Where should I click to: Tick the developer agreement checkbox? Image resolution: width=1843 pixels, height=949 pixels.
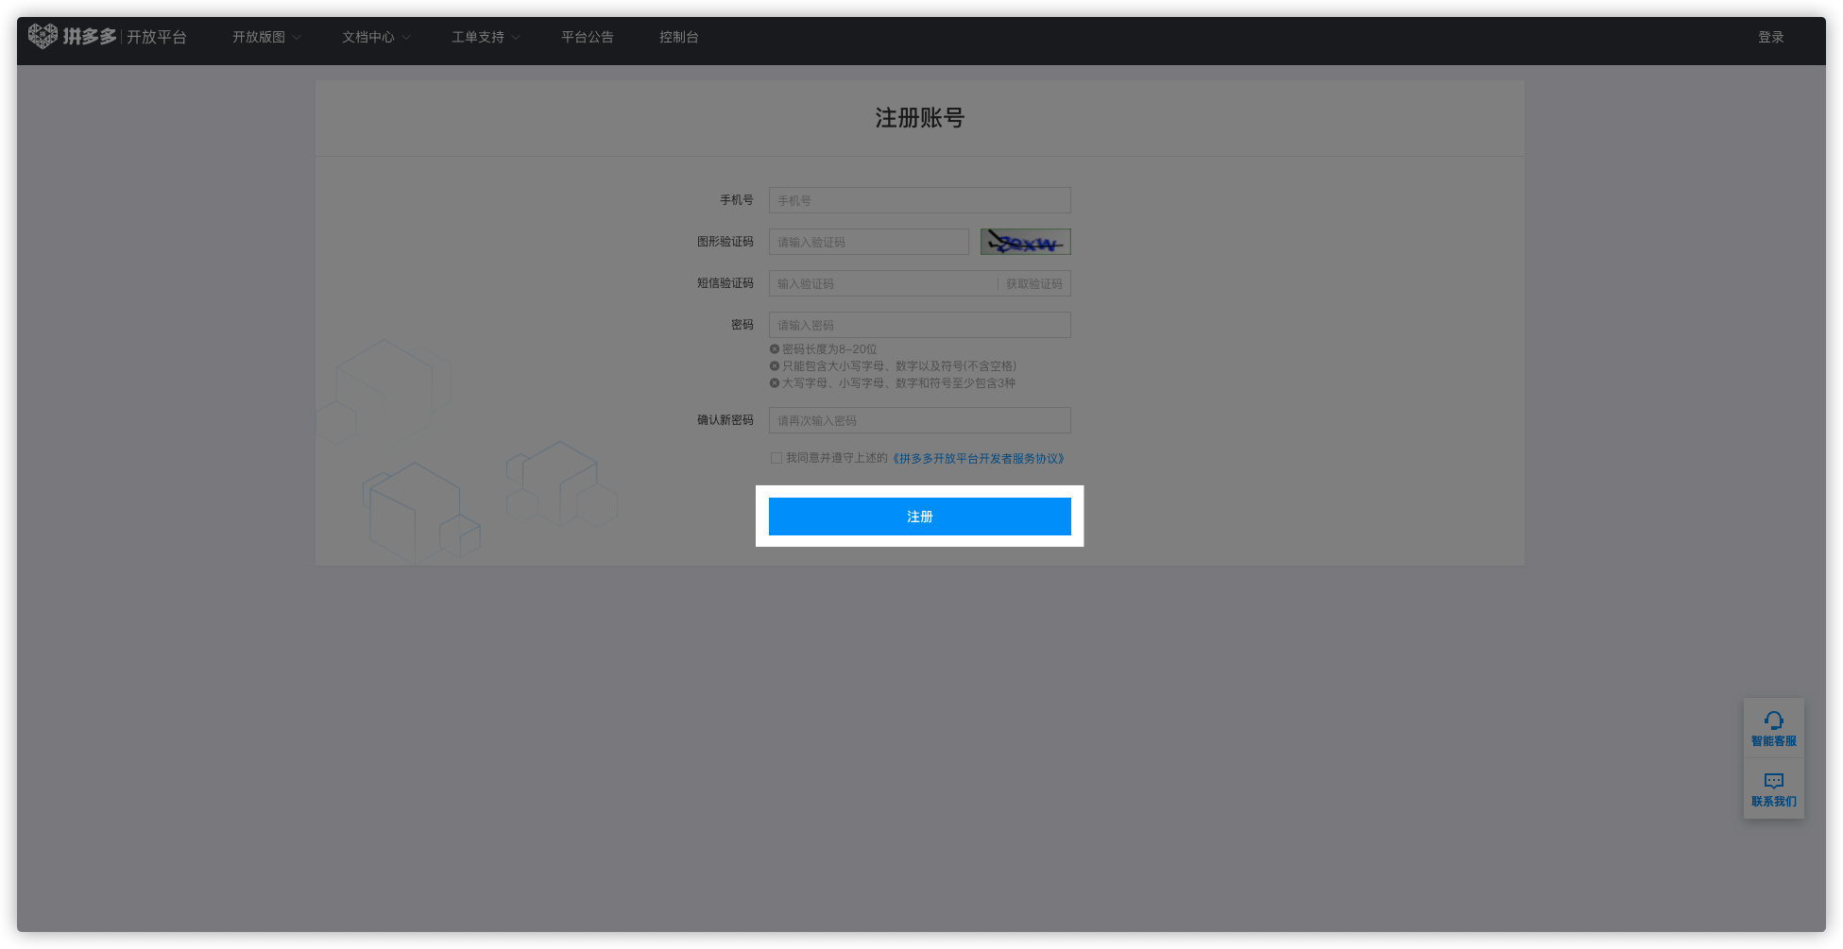776,458
